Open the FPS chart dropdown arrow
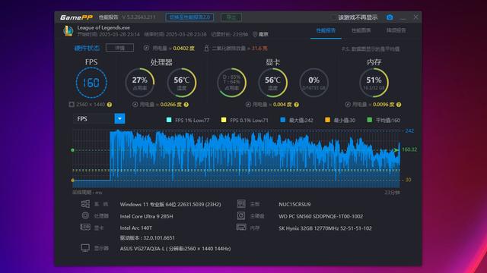The image size is (487, 273). [x=119, y=118]
